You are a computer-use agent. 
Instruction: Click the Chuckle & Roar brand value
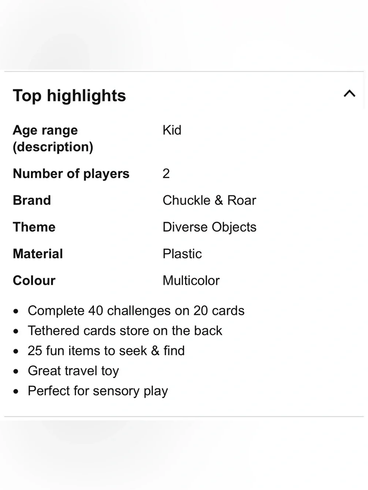tap(209, 200)
